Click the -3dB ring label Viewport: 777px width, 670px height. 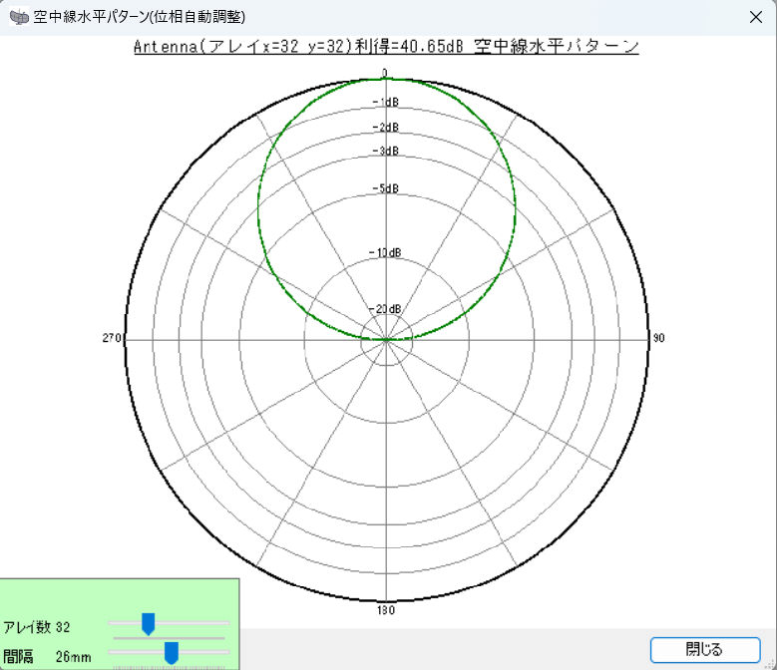pos(386,152)
